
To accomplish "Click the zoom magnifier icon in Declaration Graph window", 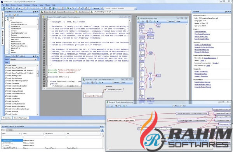I will pos(100,83).
